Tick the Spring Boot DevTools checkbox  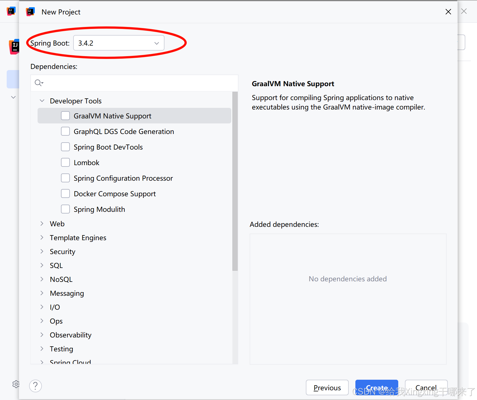point(65,147)
